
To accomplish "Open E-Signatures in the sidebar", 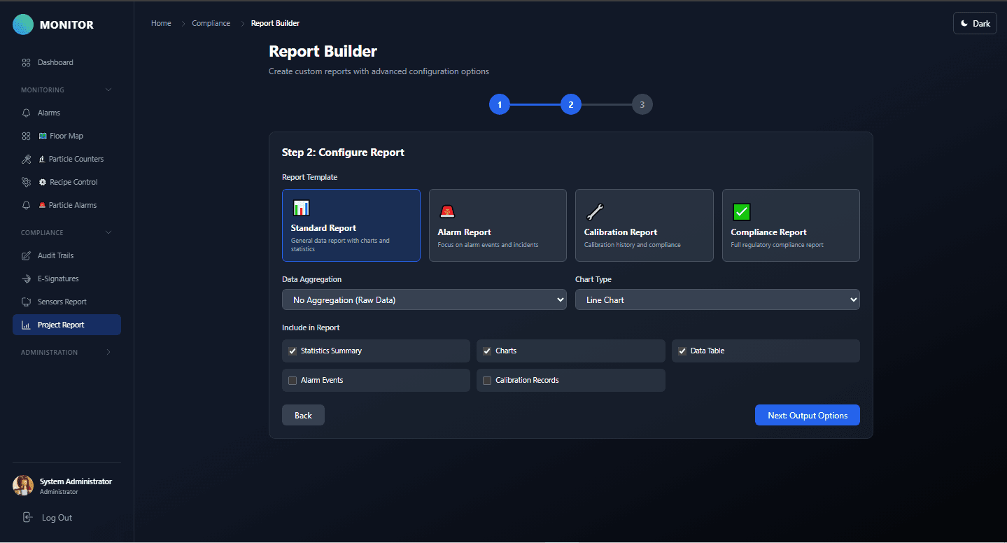I will click(x=66, y=278).
